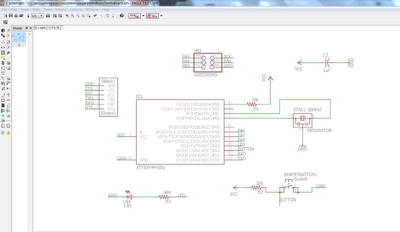Click the Zoom out magnifier icon
400x232 pixels.
(x=78, y=16)
